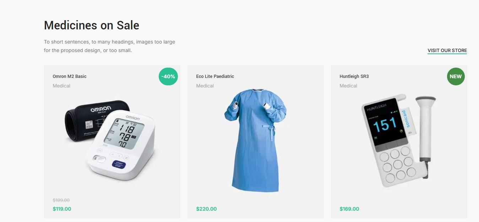Viewport: 479px width, 222px height.
Task: Click the $169.00 price of Huntleigh SR3
Action: pos(349,209)
